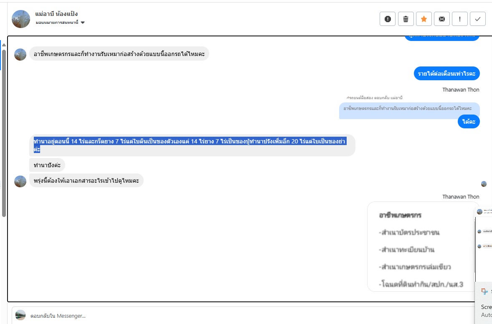Open the assign conversation dropdown under the name

(60, 23)
